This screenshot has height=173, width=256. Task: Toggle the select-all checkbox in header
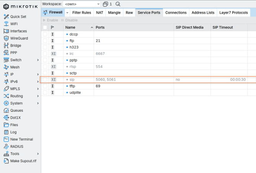[x=45, y=27]
